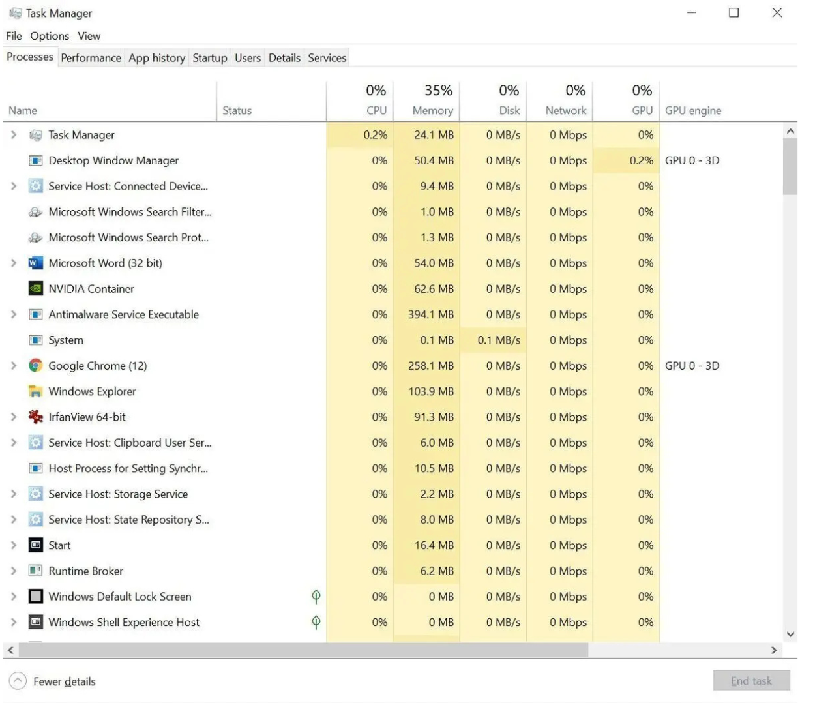Expand the Start process row
The height and width of the screenshot is (703, 815).
pyautogui.click(x=14, y=545)
